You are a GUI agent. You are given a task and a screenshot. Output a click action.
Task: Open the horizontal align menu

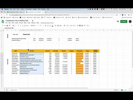(x=65, y=26)
